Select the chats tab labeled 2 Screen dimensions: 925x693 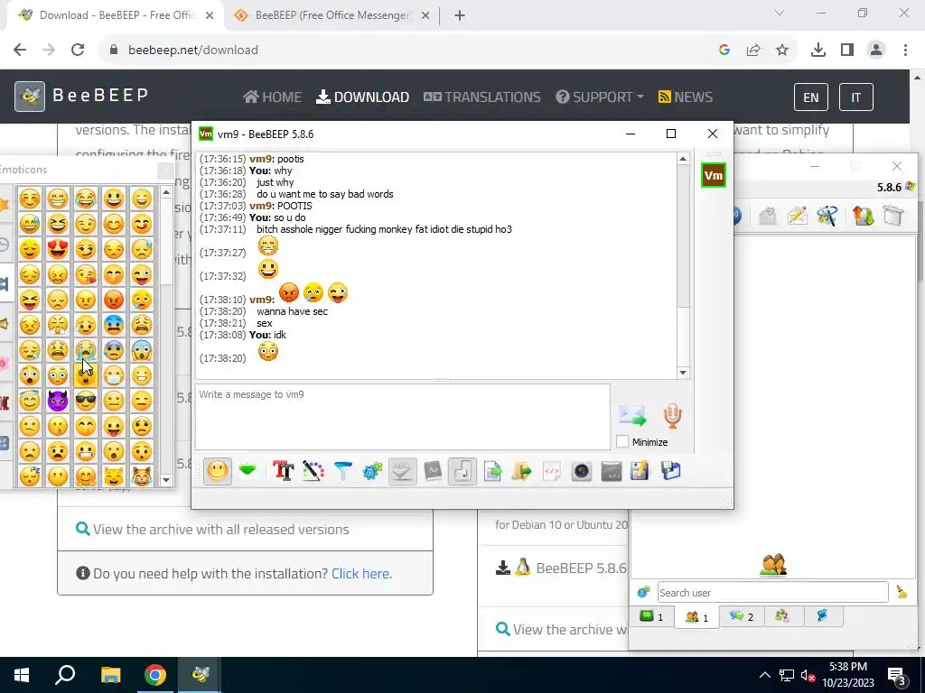tap(742, 616)
